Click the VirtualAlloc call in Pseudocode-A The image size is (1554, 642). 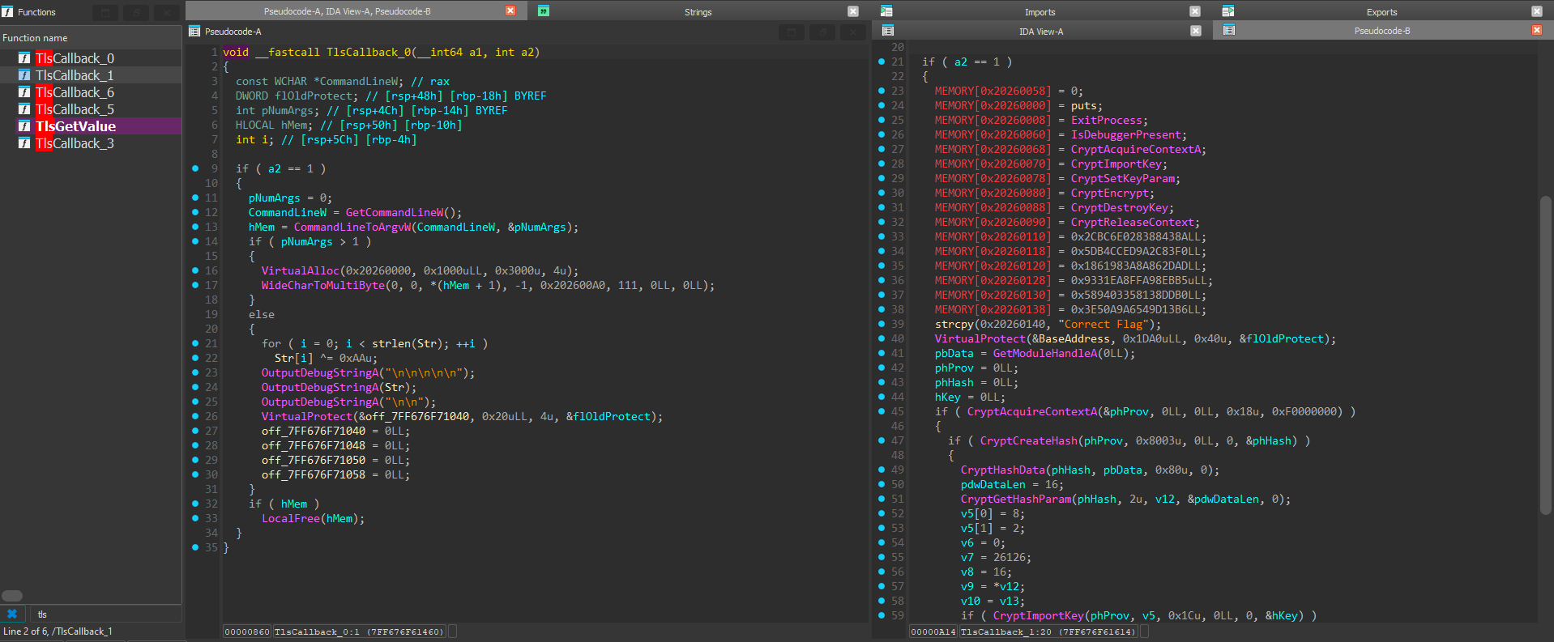300,270
